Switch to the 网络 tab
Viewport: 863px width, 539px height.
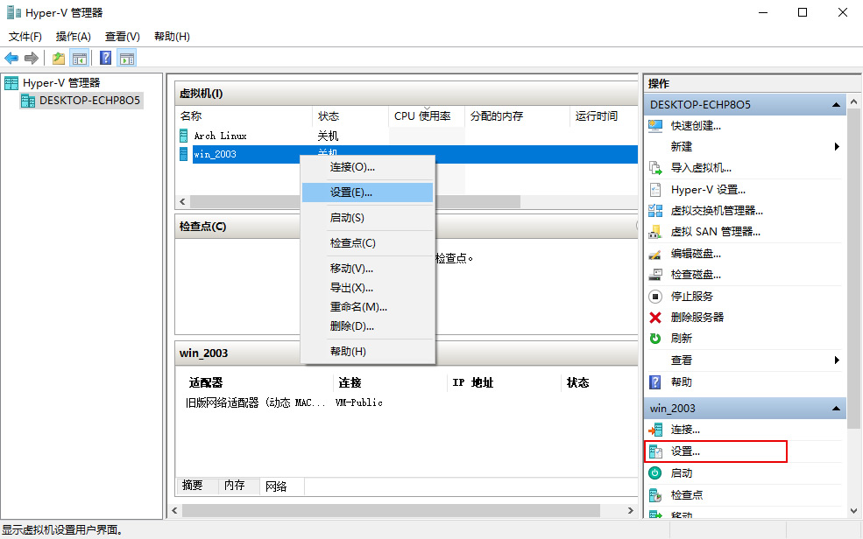[282, 486]
